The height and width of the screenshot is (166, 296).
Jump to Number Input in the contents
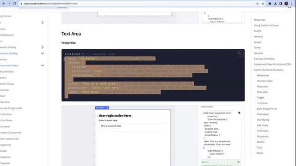point(265,81)
